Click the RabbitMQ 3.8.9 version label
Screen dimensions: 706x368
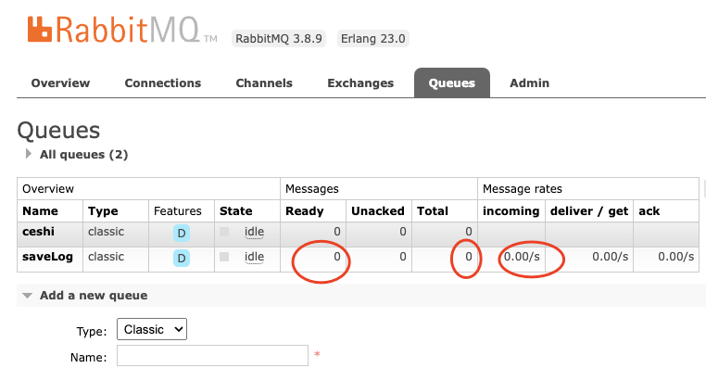click(x=279, y=39)
